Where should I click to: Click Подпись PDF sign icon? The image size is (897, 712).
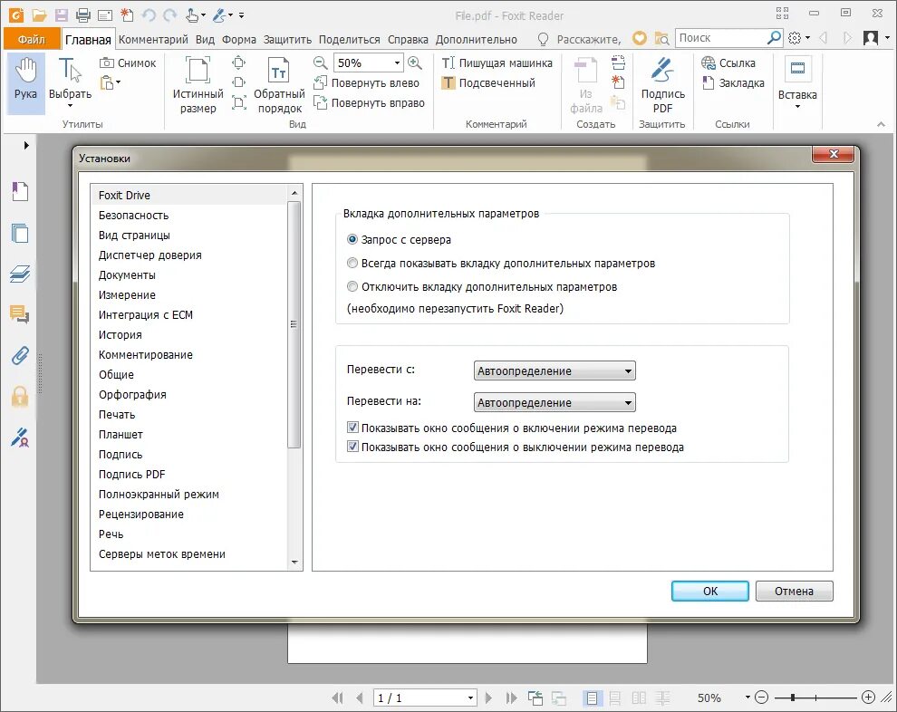coord(662,84)
